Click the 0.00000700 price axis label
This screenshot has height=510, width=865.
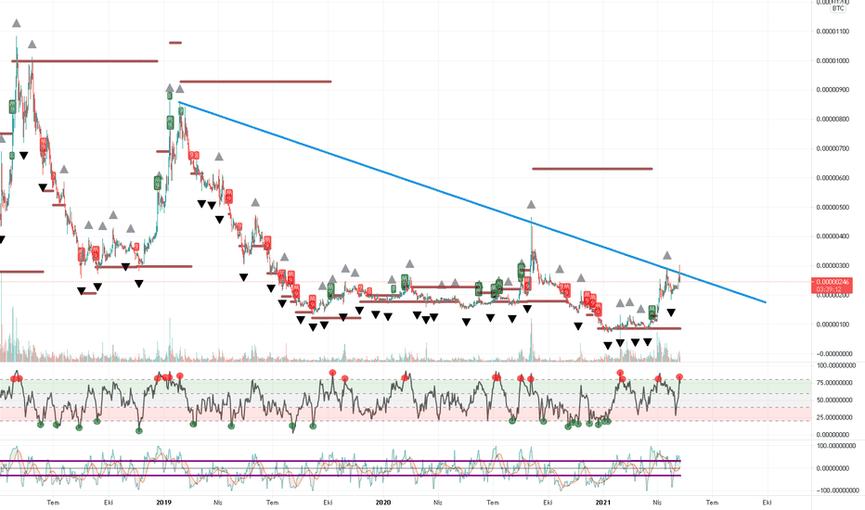[833, 148]
